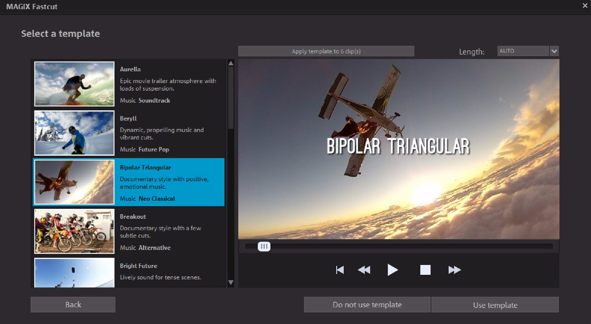
Task: Click the AUTO length field
Action: [523, 51]
